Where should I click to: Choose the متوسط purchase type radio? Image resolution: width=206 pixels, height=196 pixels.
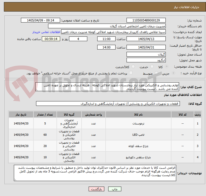pos(156,73)
